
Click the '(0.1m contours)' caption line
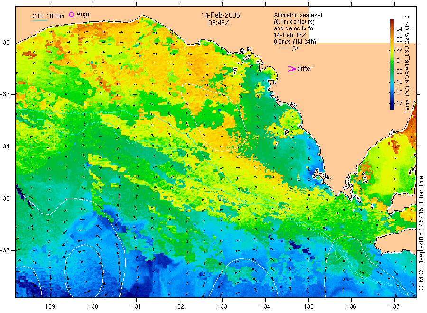[x=294, y=22]
